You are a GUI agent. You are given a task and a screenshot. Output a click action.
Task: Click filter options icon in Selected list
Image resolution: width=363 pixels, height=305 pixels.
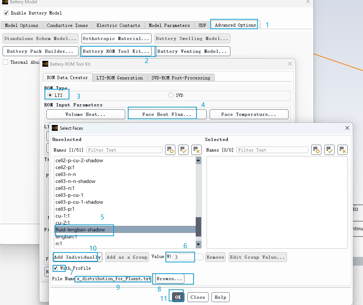click(x=316, y=150)
